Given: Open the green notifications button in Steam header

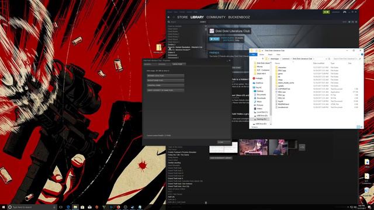Looking at the screenshot, I should 326,12.
